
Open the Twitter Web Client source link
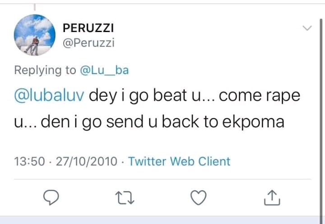(x=179, y=161)
